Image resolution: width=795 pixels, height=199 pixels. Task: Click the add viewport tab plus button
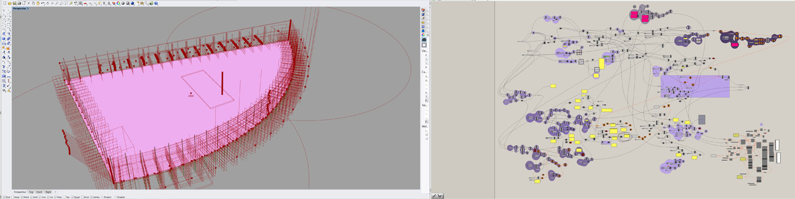[x=55, y=192]
